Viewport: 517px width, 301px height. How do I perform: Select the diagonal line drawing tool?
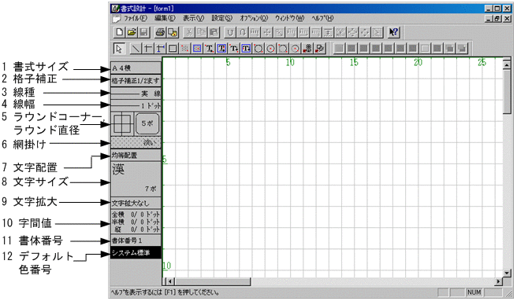pos(136,49)
